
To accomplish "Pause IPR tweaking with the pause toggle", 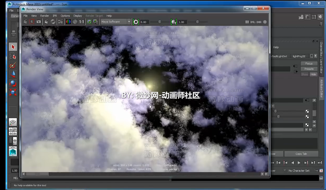I will coord(247,22).
